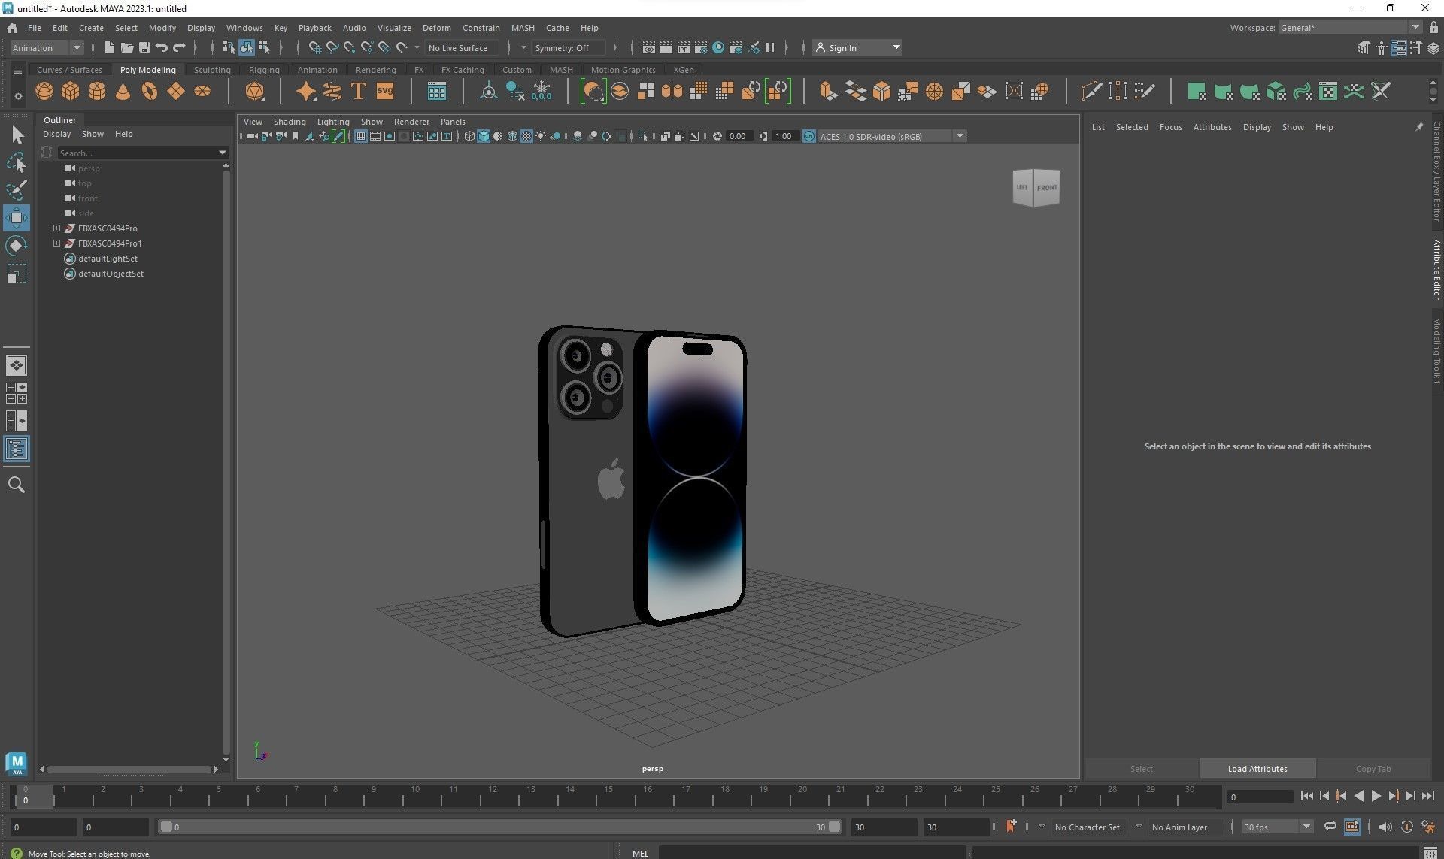Click the No Live Surface field
The width and height of the screenshot is (1444, 859).
click(x=462, y=48)
